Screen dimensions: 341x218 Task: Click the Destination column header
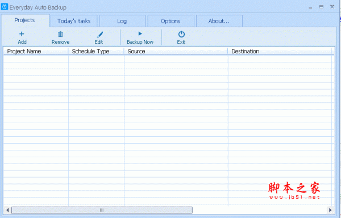point(280,51)
